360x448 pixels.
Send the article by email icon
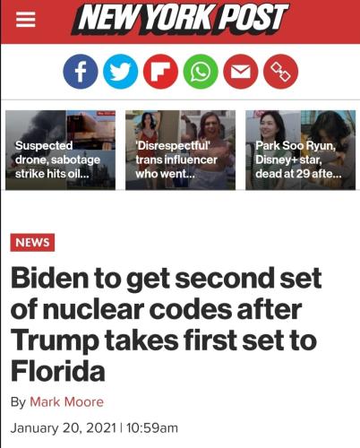click(241, 72)
